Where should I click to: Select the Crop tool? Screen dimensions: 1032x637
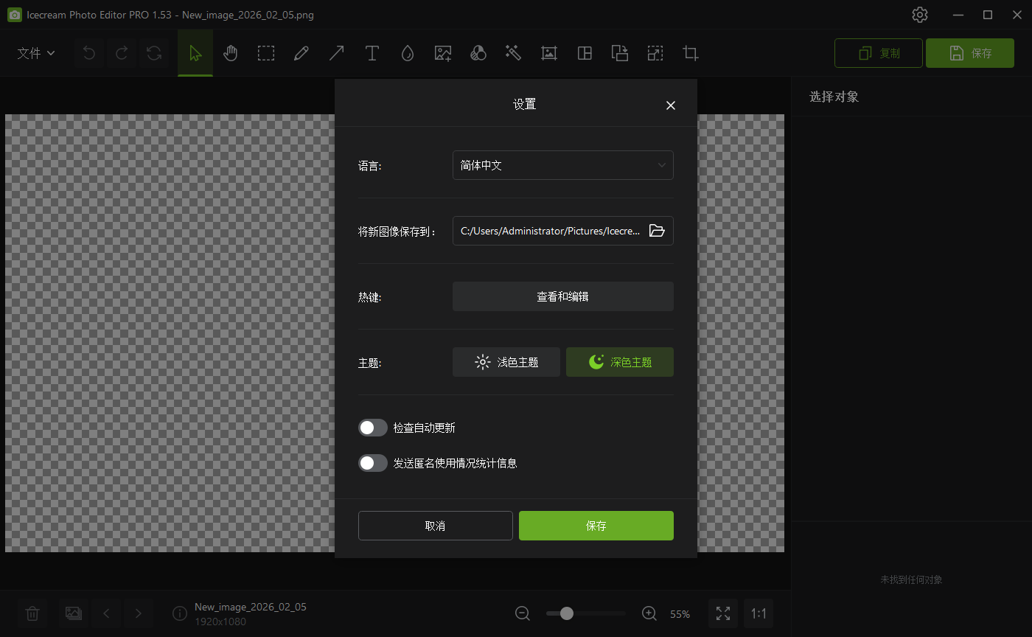(x=691, y=52)
